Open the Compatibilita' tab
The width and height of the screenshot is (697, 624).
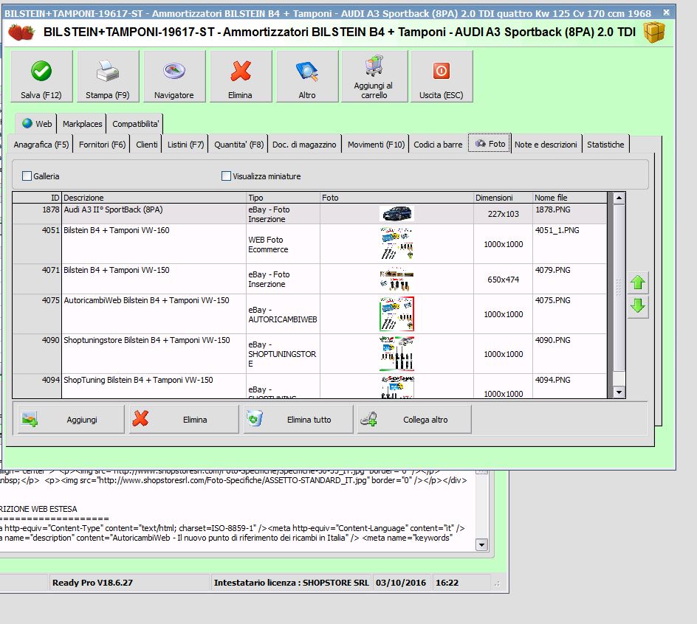pyautogui.click(x=135, y=124)
